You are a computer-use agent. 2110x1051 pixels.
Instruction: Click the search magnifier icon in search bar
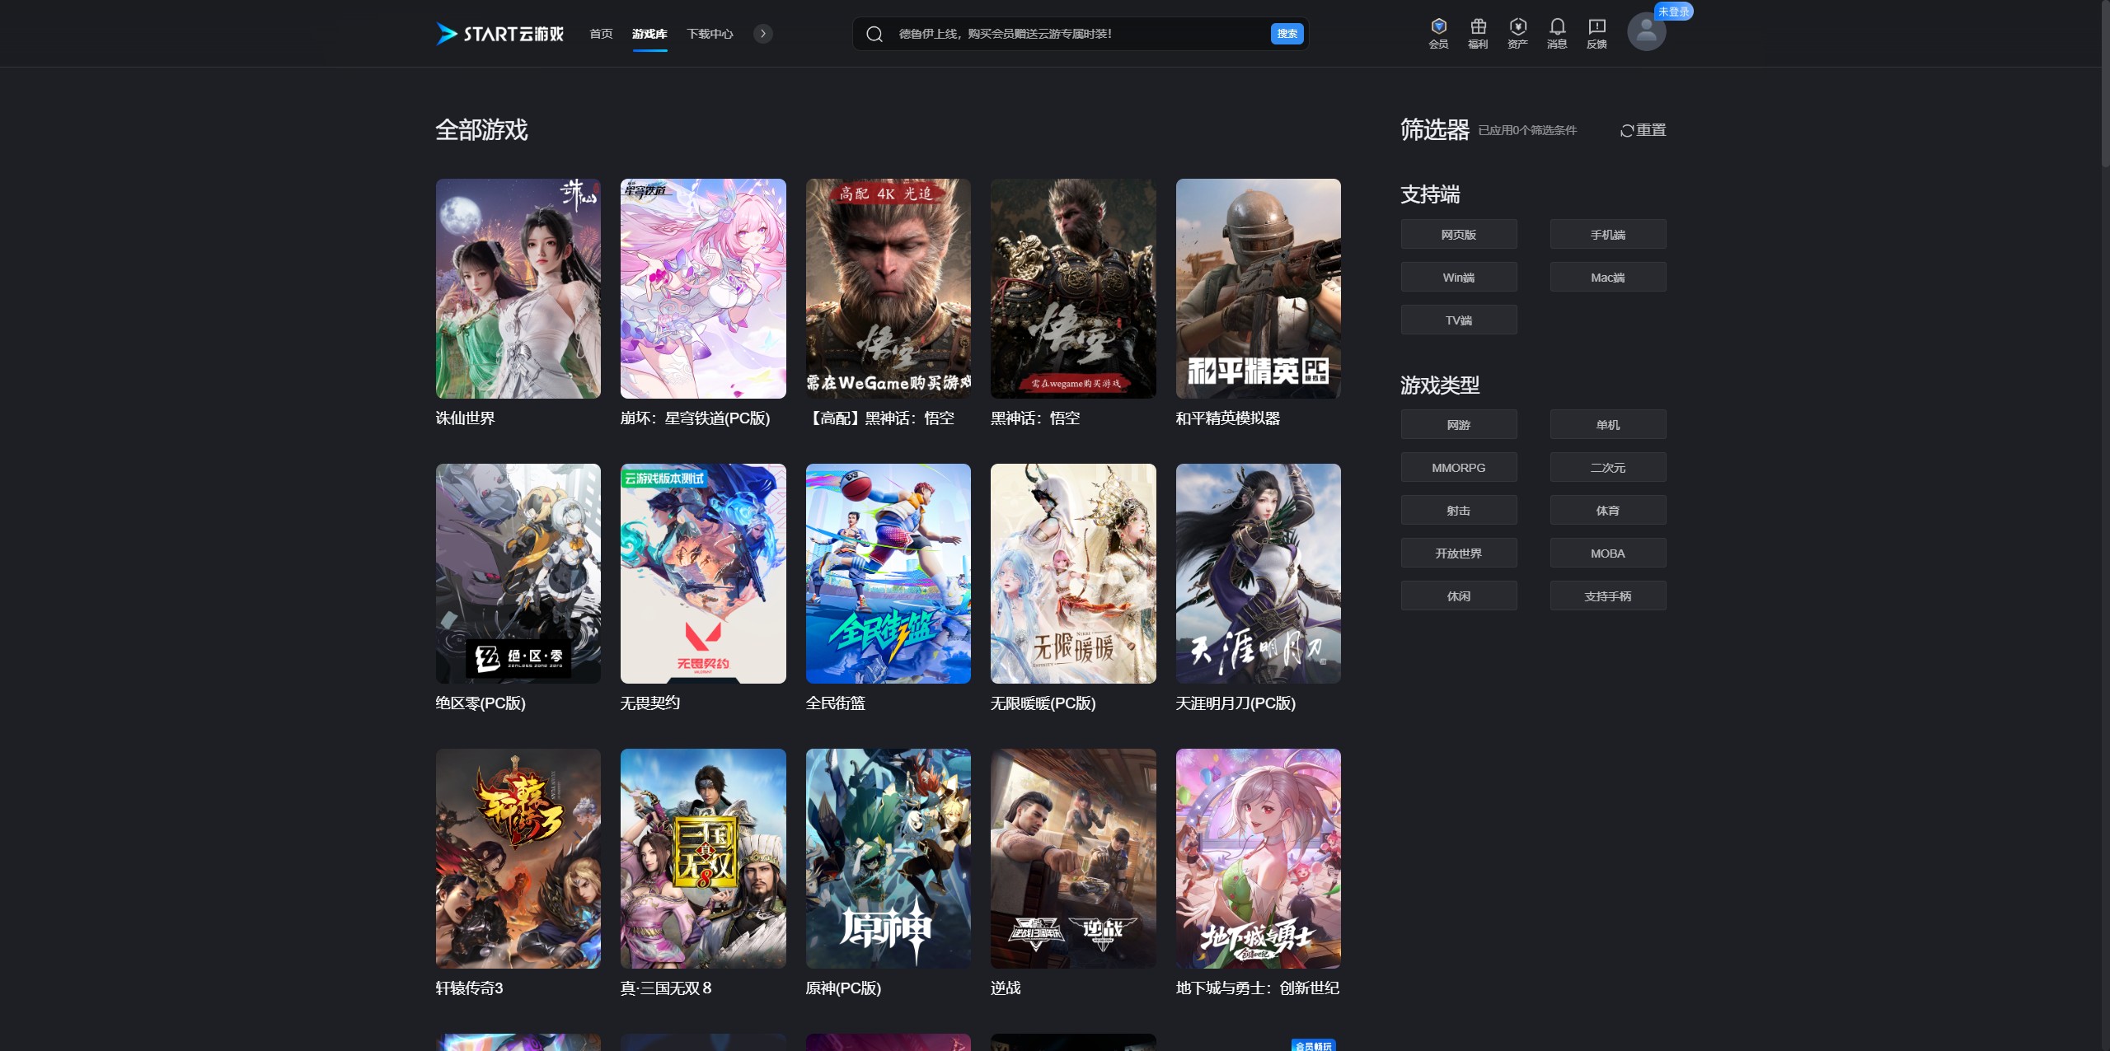875,34
